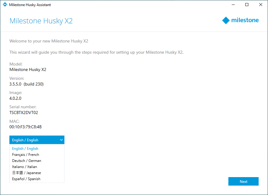Click the chevron on the language dropdown
This screenshot has height=195, width=268.
point(61,140)
